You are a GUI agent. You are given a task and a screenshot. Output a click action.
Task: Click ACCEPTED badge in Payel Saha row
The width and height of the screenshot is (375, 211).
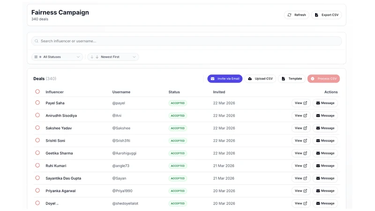[178, 103]
